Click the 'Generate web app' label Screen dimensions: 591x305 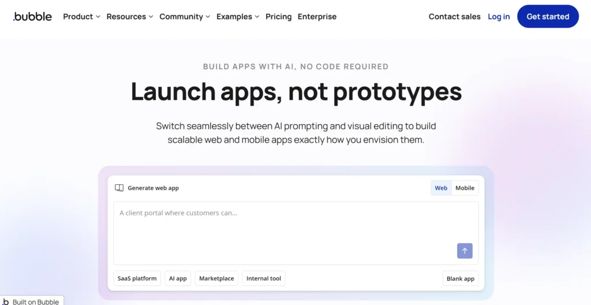tap(153, 188)
